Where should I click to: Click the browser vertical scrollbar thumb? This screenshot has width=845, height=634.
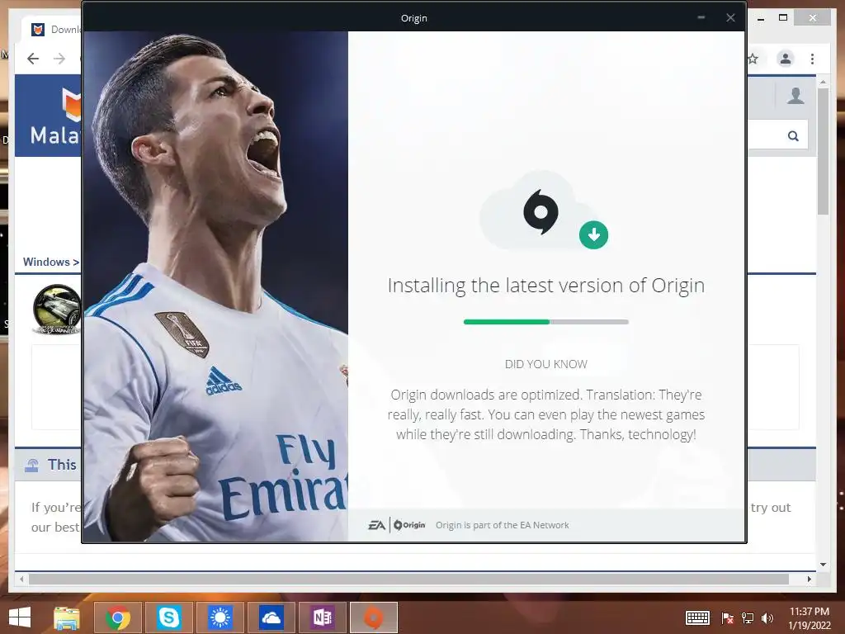[x=823, y=151]
